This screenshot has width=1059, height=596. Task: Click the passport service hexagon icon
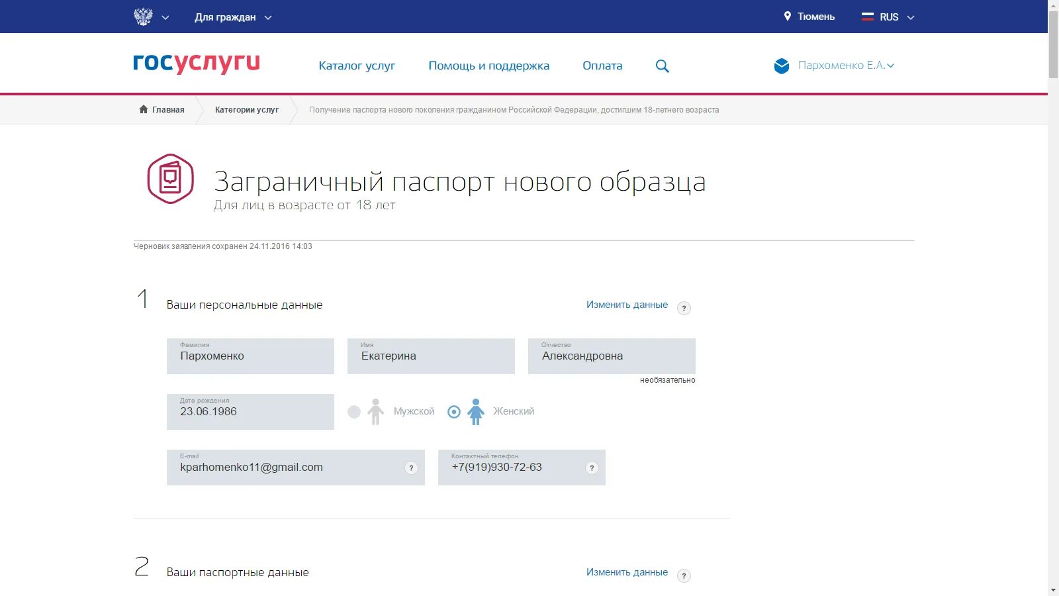coord(170,179)
